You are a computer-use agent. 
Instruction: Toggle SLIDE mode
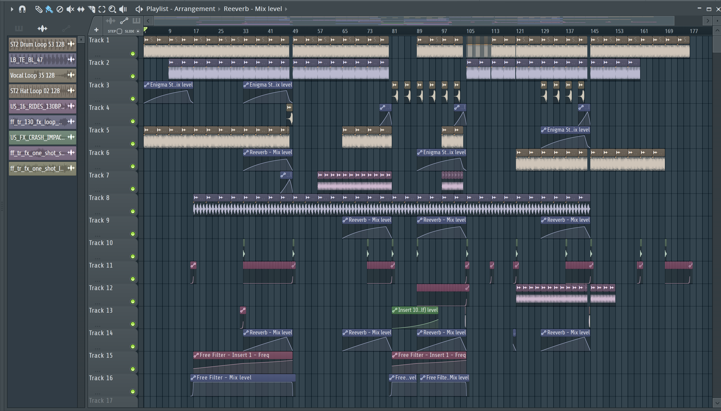point(138,31)
